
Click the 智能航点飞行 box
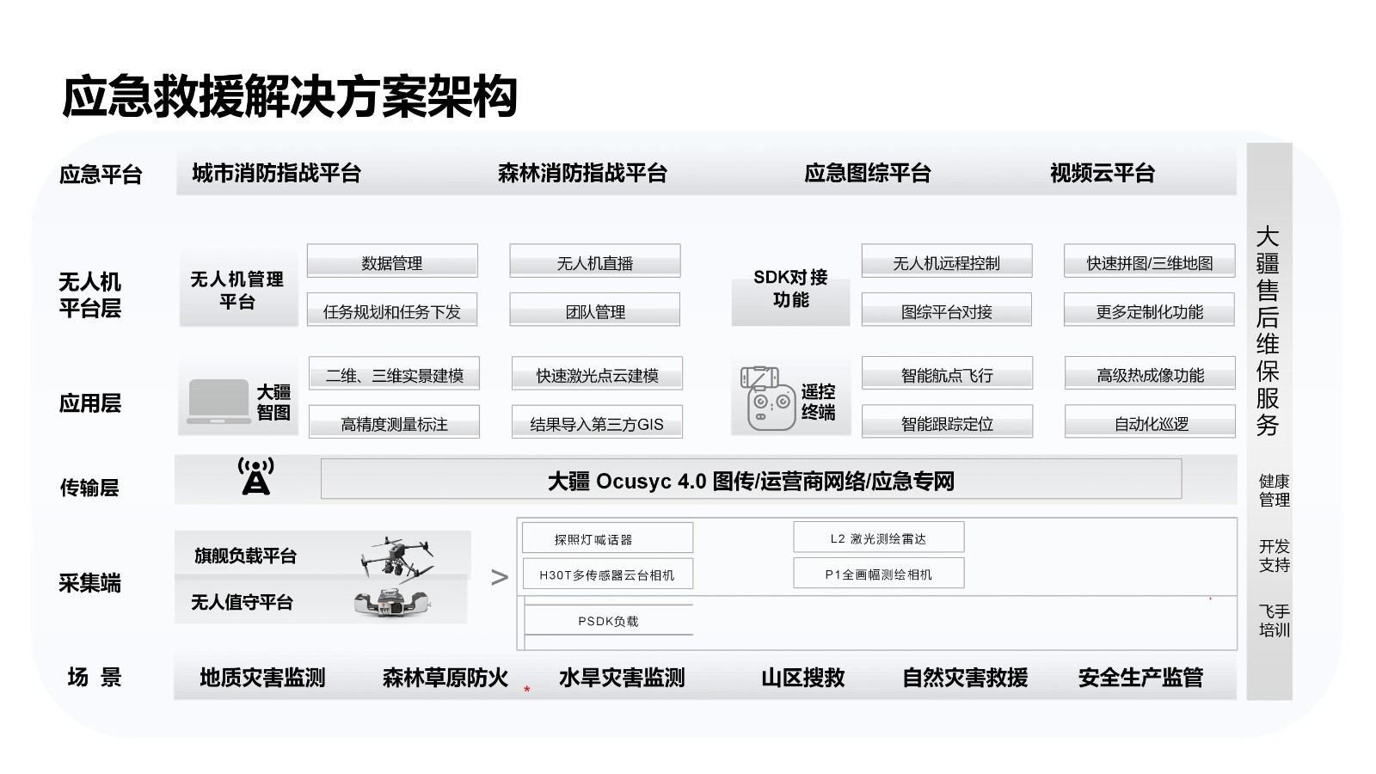pos(947,375)
